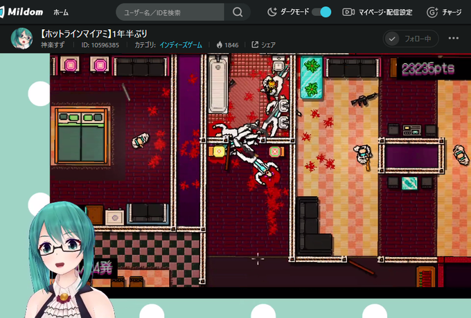This screenshot has height=318, width=471.
Task: Click the share arrow icon
Action: tap(255, 45)
